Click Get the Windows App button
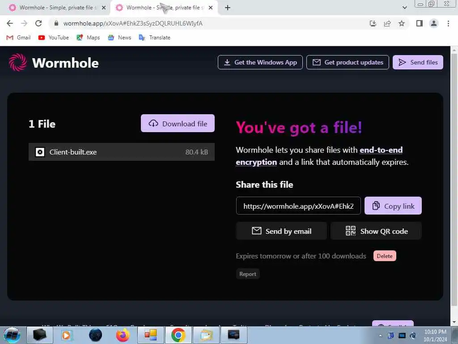The height and width of the screenshot is (344, 458). [260, 62]
